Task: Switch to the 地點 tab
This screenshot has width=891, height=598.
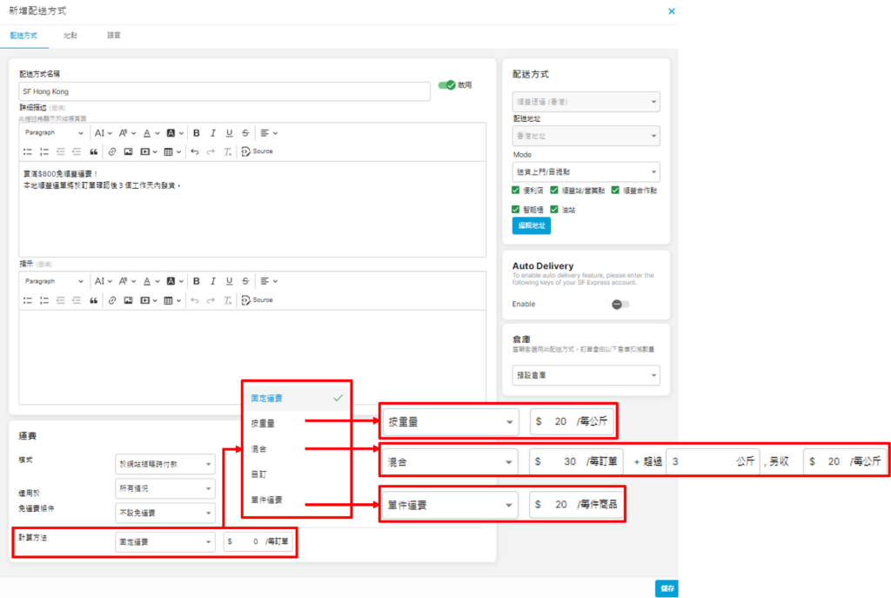Action: click(x=70, y=36)
